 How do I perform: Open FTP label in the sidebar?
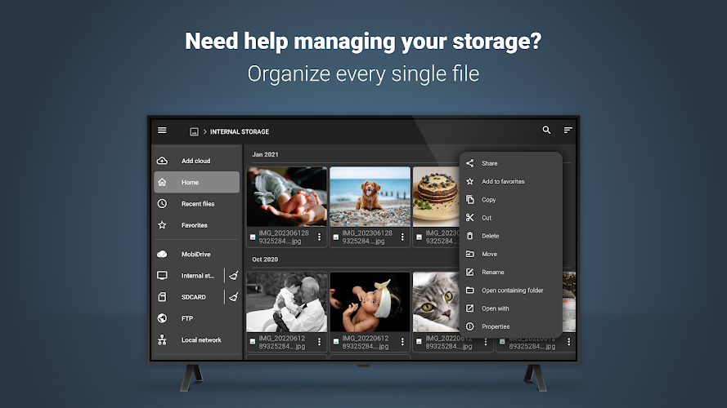[186, 318]
